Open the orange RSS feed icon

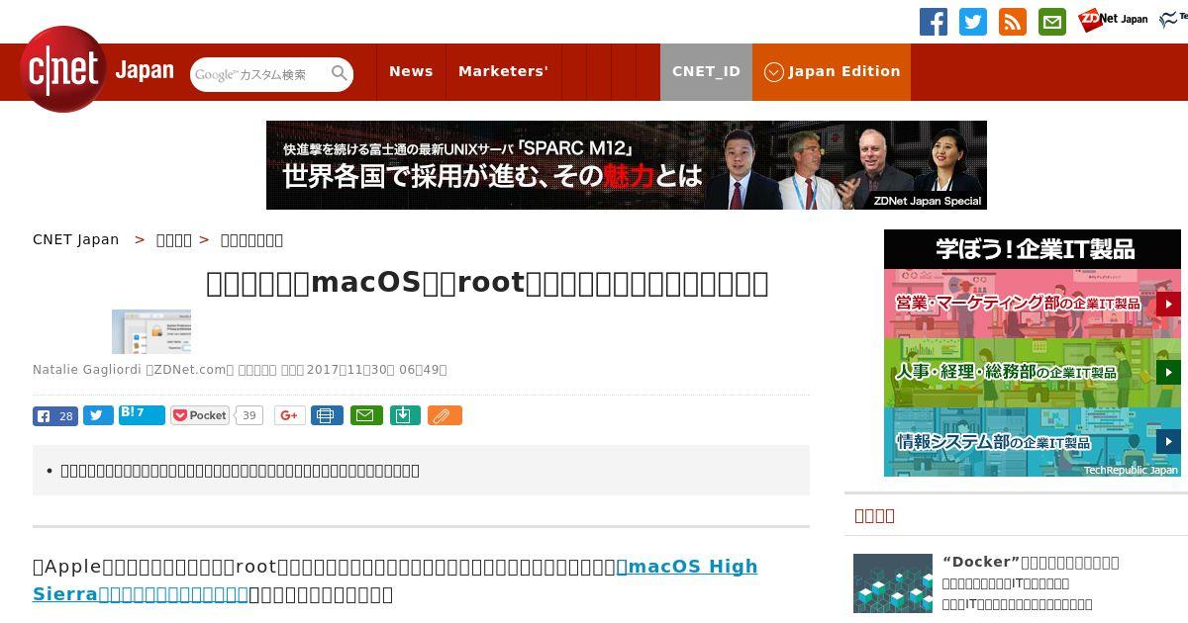coord(1013,22)
